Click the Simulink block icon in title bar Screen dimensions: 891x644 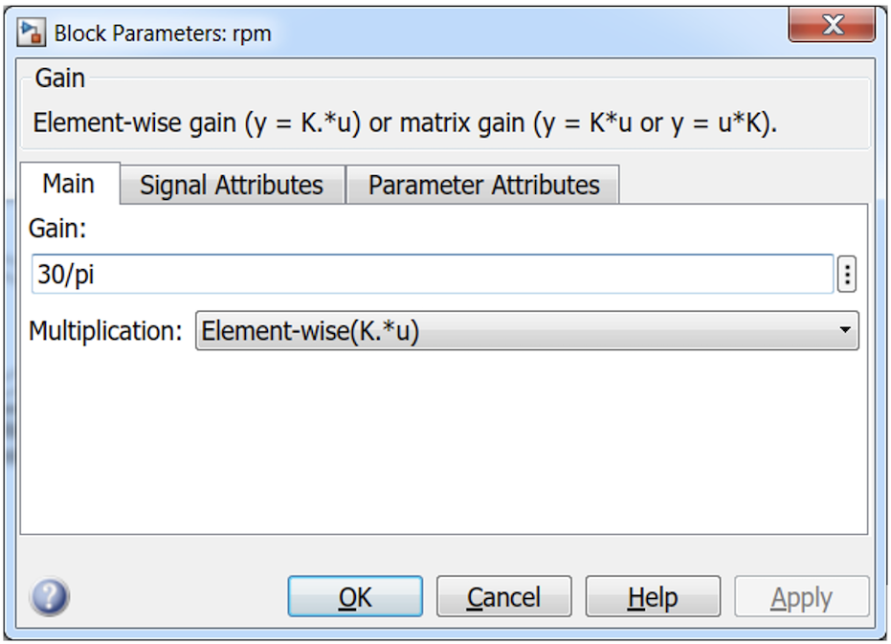pos(33,33)
